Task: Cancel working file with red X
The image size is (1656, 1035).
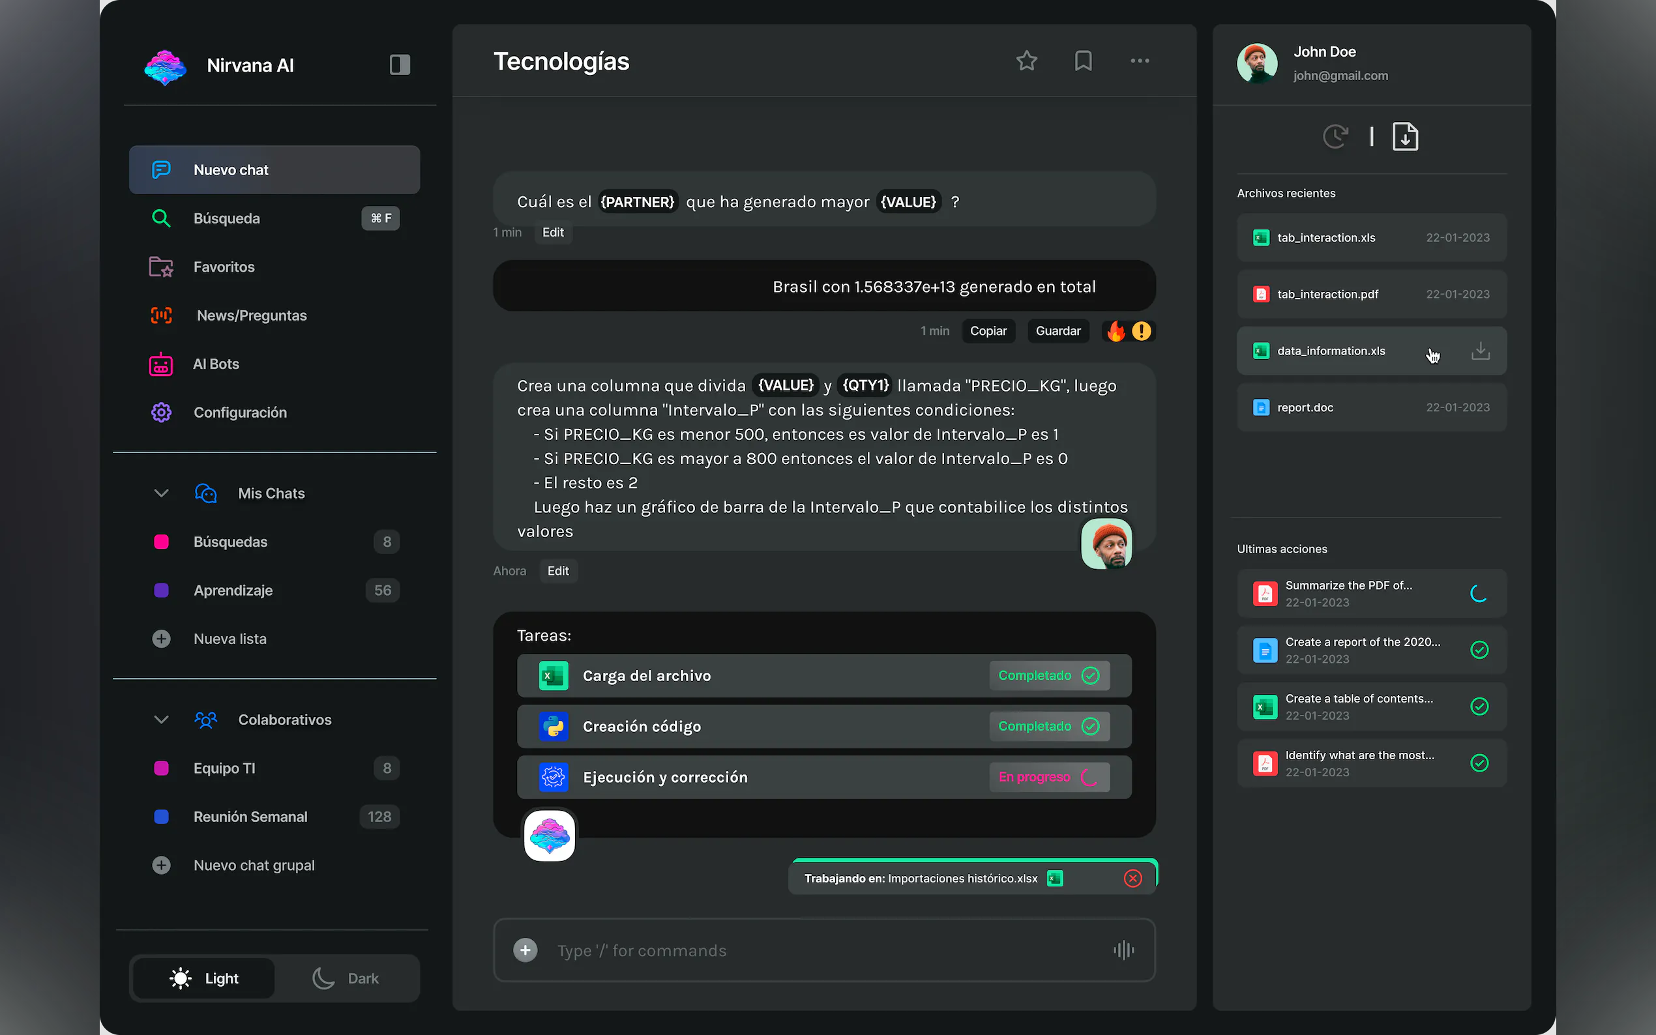Action: [1132, 878]
